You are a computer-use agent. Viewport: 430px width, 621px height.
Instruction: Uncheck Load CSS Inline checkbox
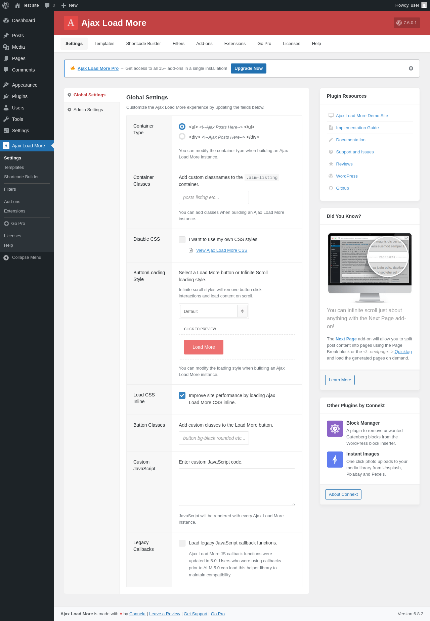(182, 395)
